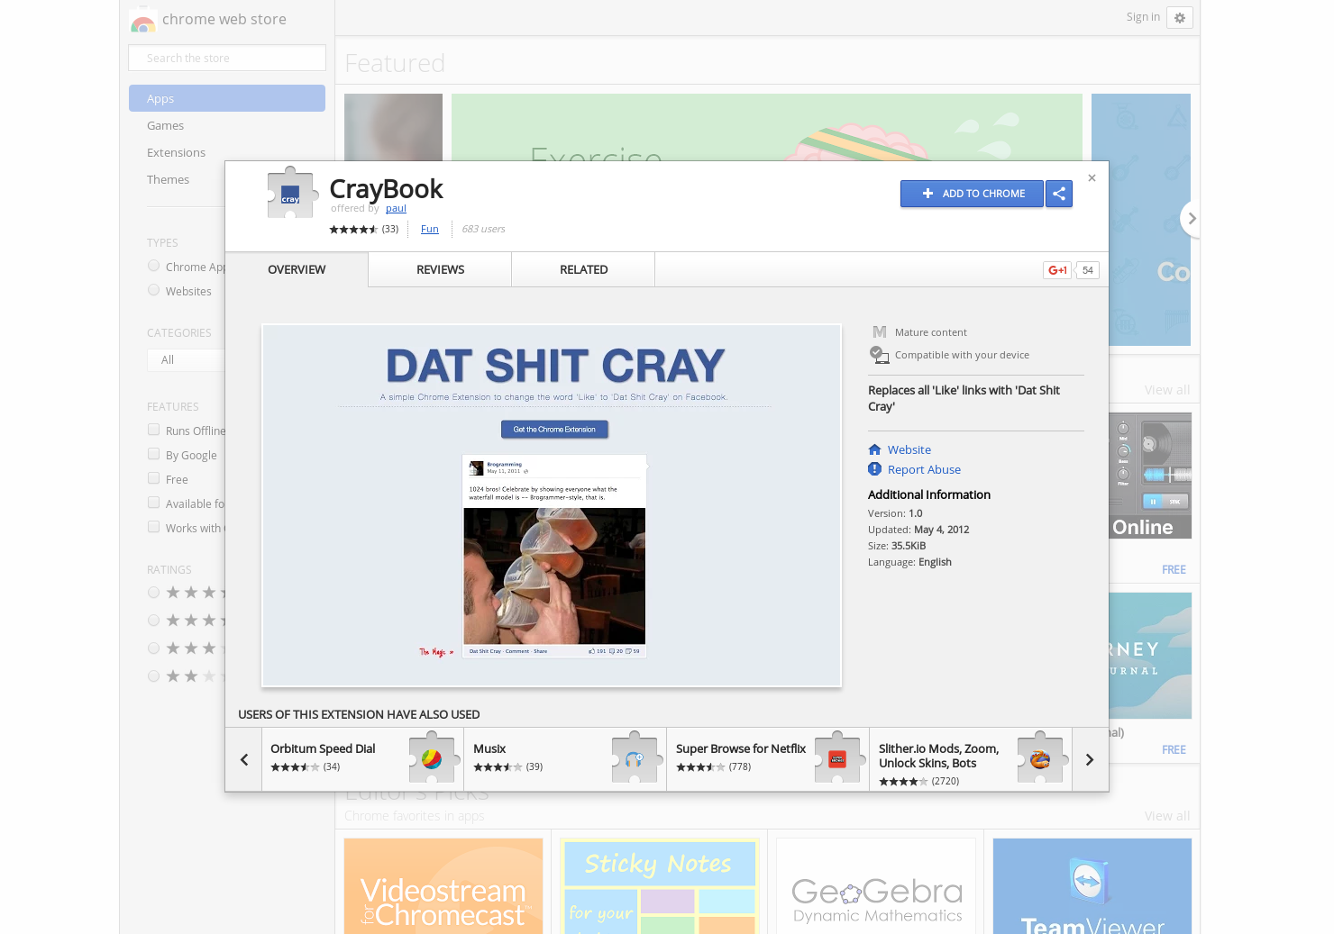Image resolution: width=1334 pixels, height=934 pixels.
Task: Enable the Free features filter
Action: (153, 478)
